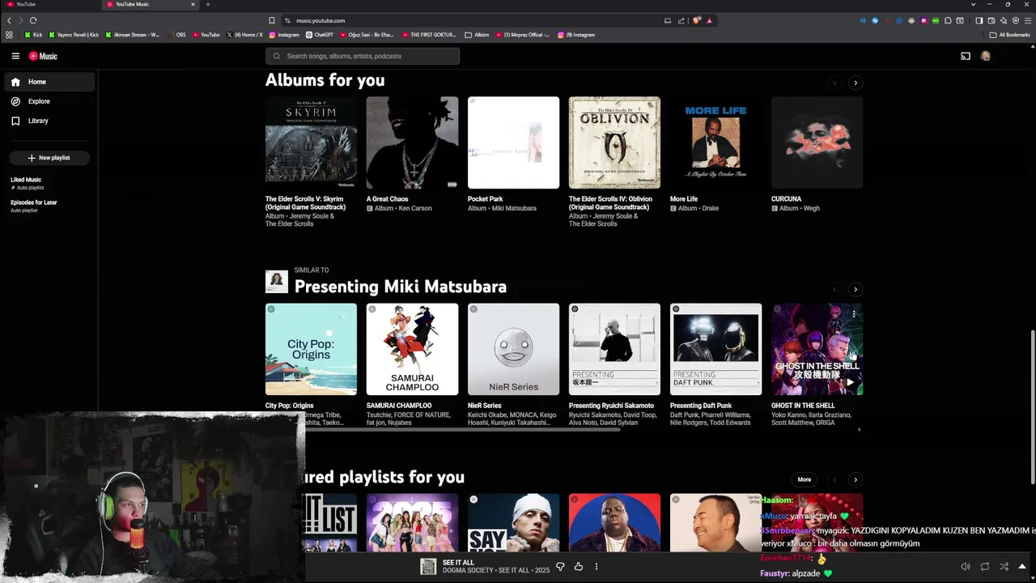
Task: Reload the browser page
Action: point(33,20)
